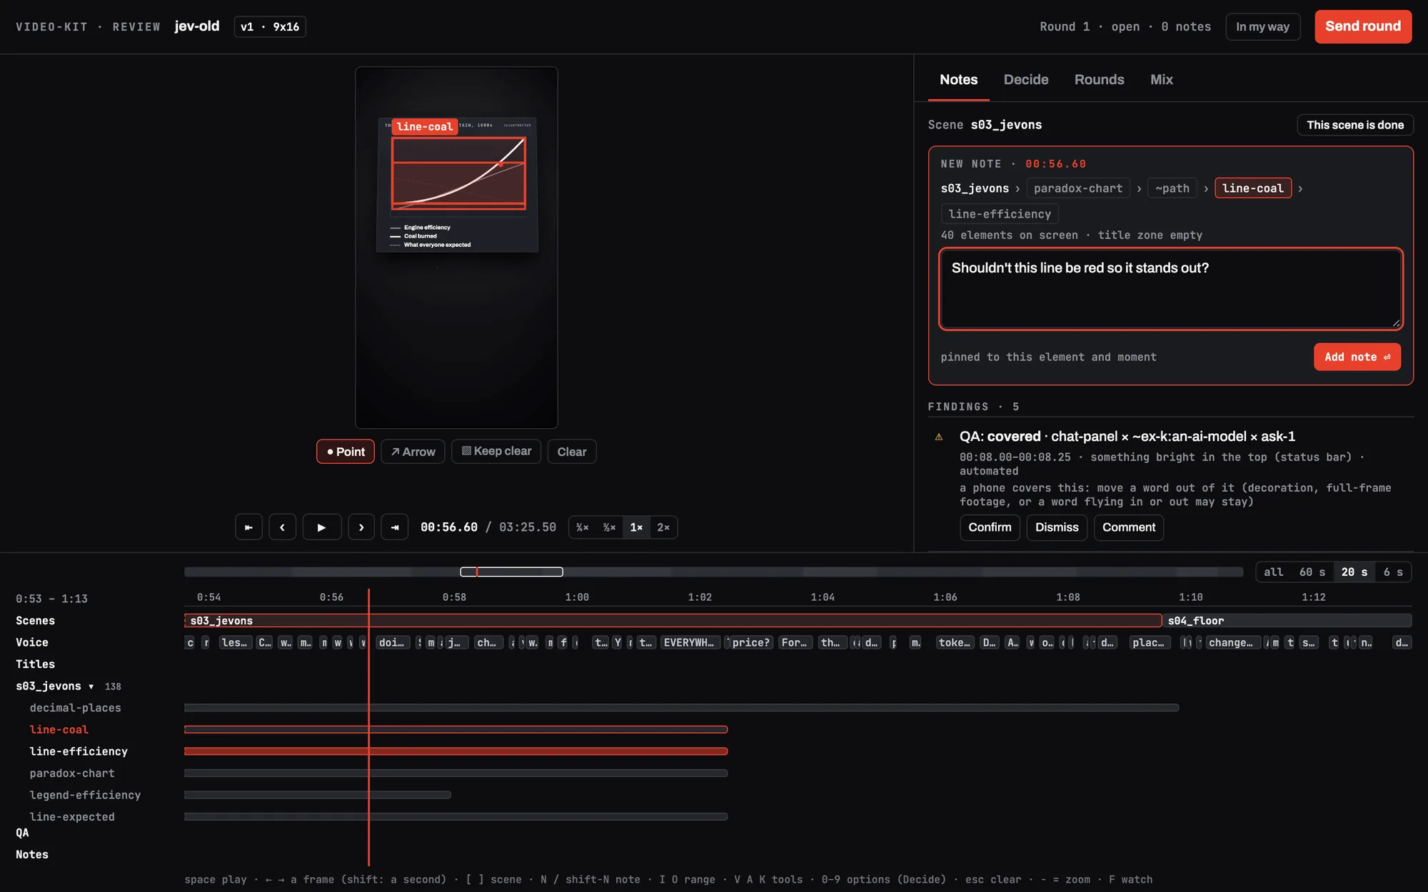The width and height of the screenshot is (1428, 892).
Task: Click the warning icon beside QA covered finding
Action: pos(939,437)
